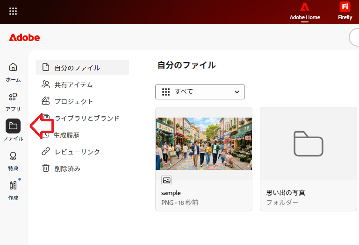Open 共有アイテム shared items

click(73, 84)
